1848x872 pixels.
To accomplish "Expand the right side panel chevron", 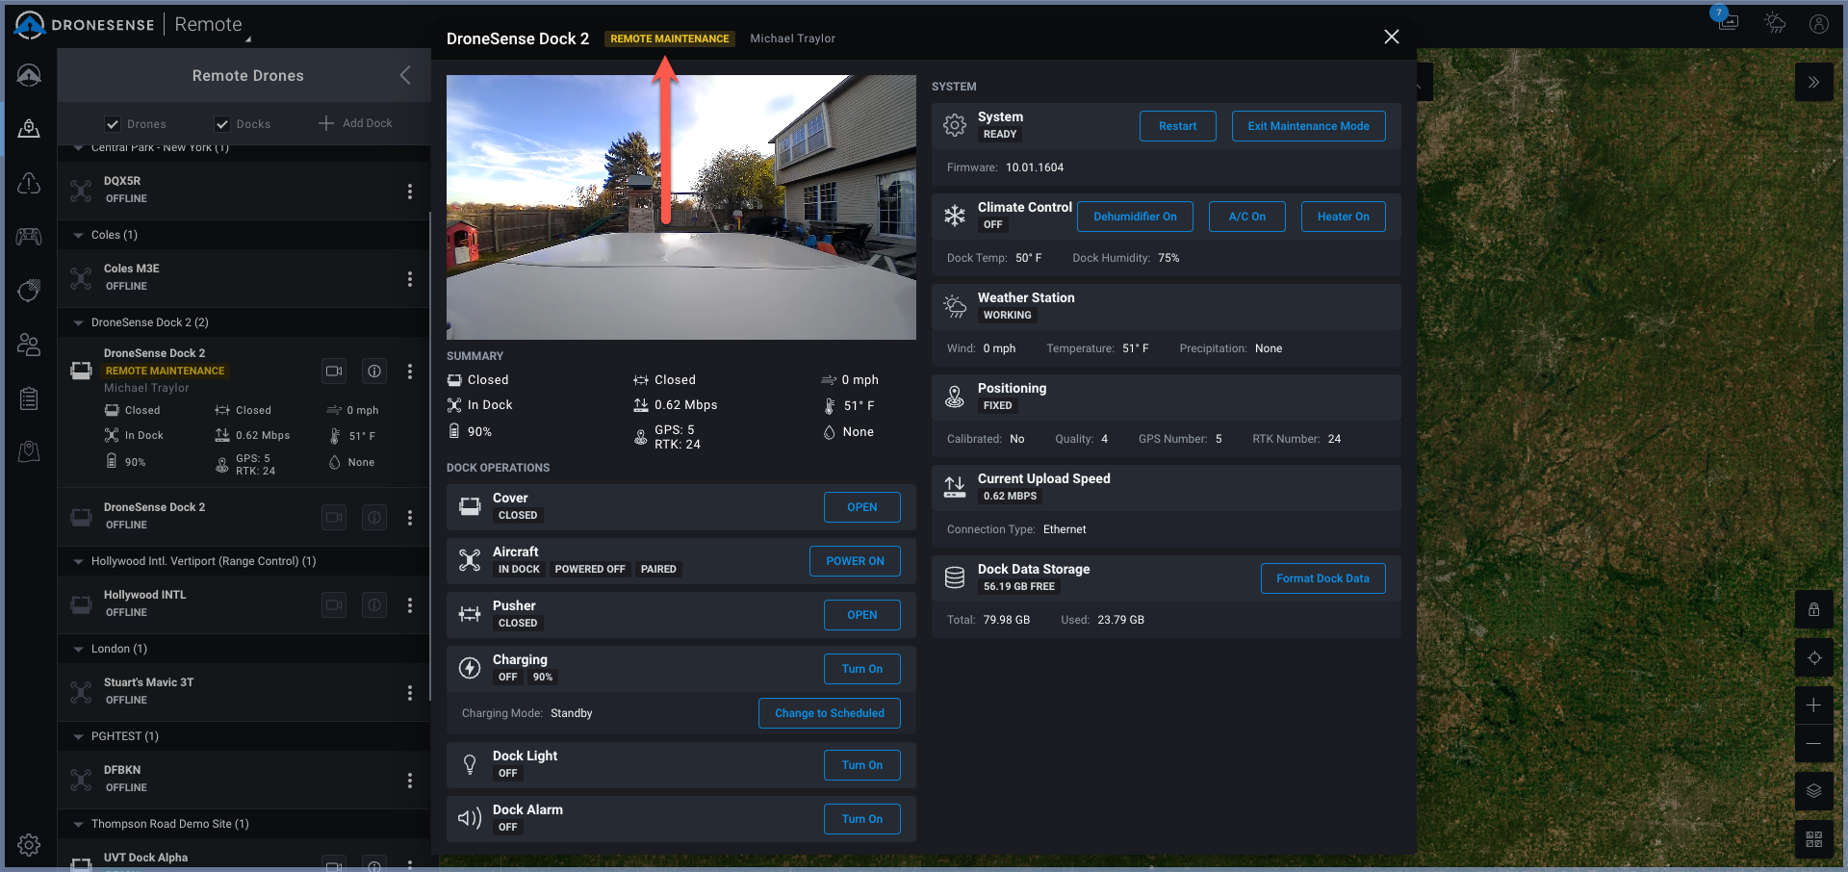I will 1814,83.
